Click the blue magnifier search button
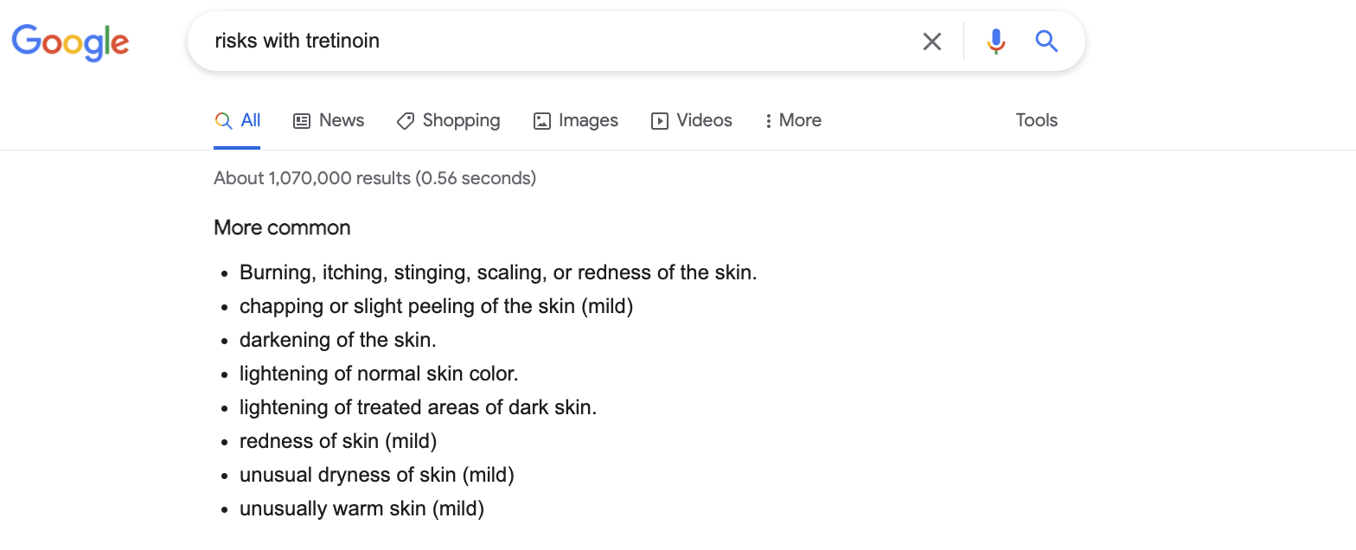The image size is (1356, 550). [x=1046, y=42]
